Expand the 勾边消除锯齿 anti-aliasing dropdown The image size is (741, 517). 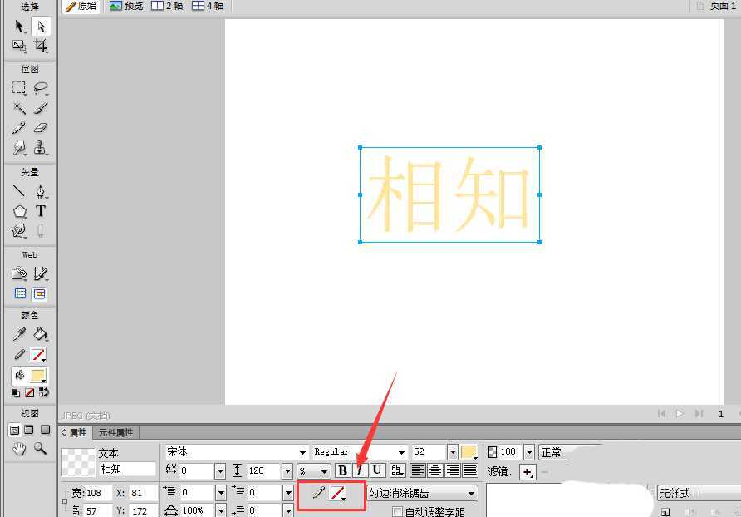[x=474, y=492]
